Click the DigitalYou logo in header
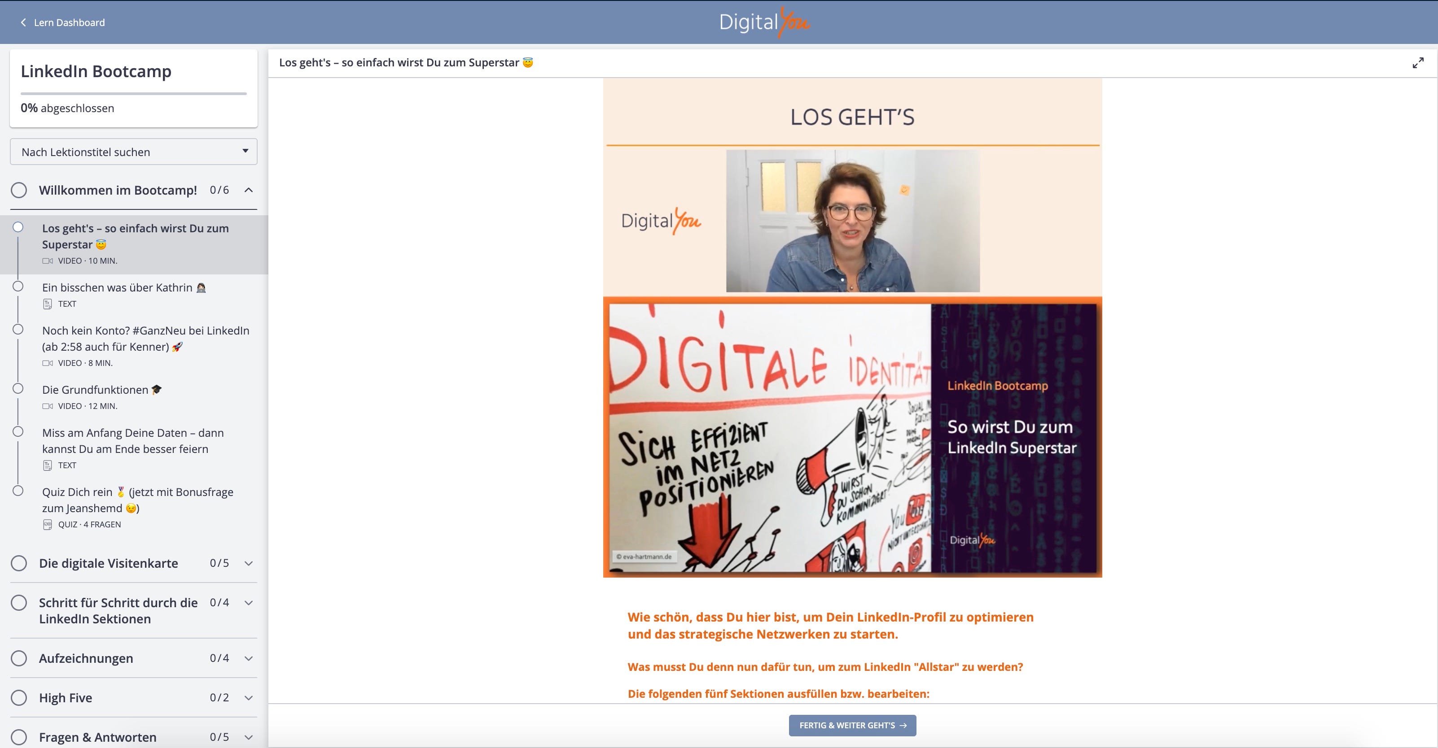1438x748 pixels. coord(764,22)
